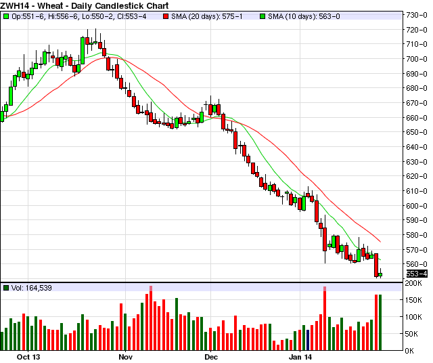Click the green OHLC legend square

6,16
